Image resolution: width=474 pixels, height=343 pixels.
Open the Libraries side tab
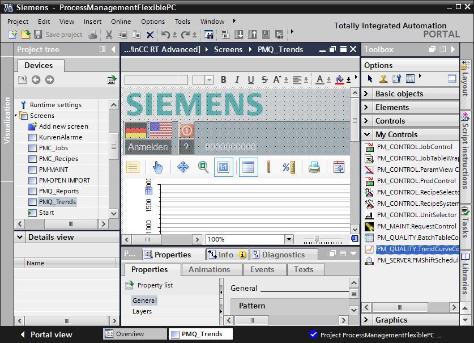coord(465,274)
